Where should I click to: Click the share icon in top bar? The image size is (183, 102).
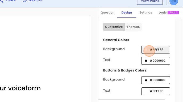tap(1, 1)
